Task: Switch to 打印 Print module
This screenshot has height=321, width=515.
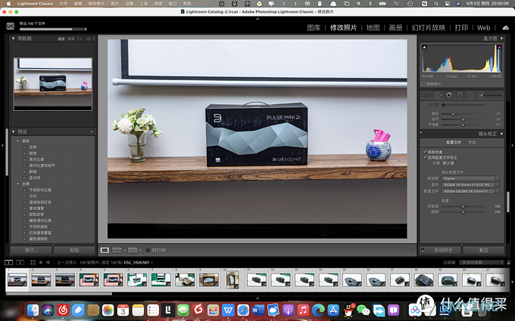Action: (461, 28)
